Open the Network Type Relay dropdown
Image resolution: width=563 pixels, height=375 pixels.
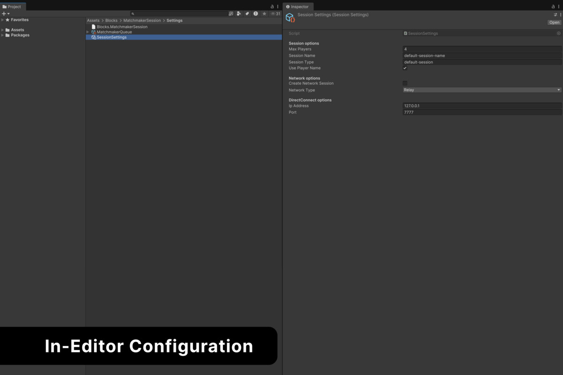point(482,90)
